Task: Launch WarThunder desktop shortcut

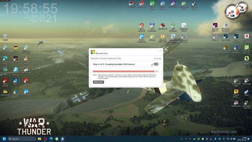Action: point(247,81)
